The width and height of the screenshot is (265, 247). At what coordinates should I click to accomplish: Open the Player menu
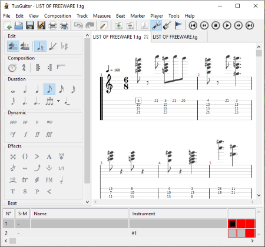point(157,16)
